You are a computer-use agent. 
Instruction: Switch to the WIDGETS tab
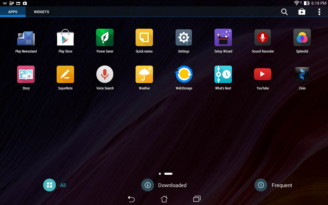42,12
